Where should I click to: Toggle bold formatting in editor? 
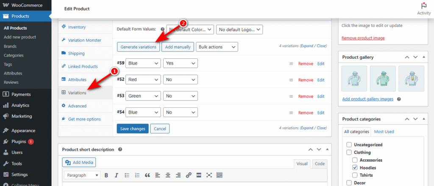pos(106,175)
